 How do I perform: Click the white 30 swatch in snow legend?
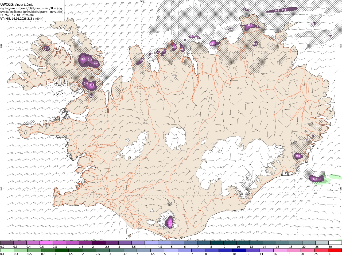335,243
